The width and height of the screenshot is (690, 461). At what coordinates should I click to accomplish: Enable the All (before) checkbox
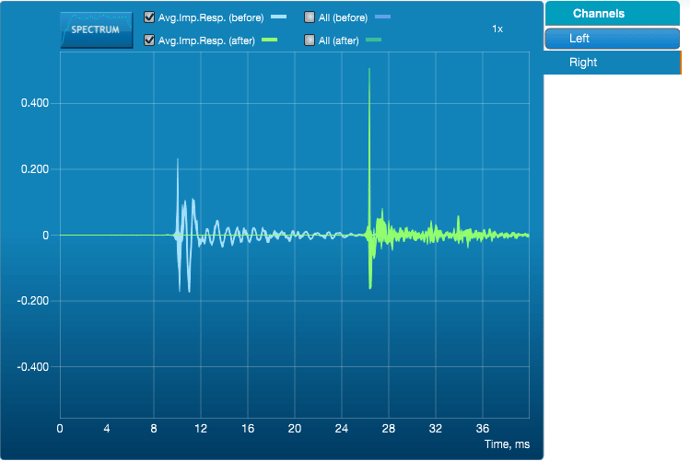pyautogui.click(x=310, y=17)
